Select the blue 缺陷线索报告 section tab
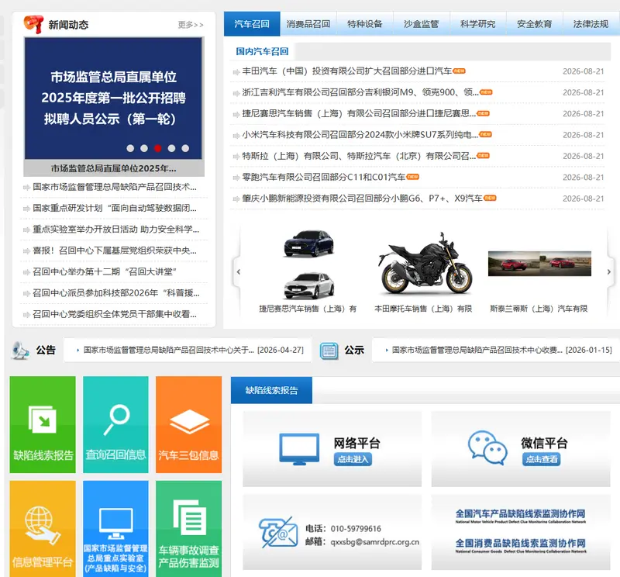Viewport: 620px width, 577px height. click(x=271, y=391)
